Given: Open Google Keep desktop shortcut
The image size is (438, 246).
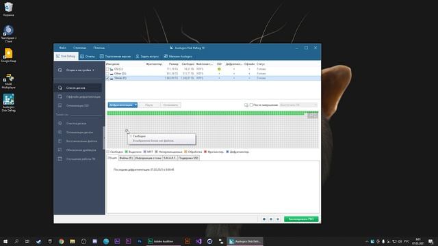Looking at the screenshot, I should 8,55.
